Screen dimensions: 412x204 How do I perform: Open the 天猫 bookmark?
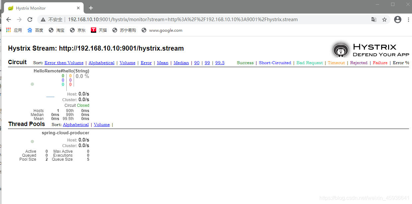click(x=99, y=30)
